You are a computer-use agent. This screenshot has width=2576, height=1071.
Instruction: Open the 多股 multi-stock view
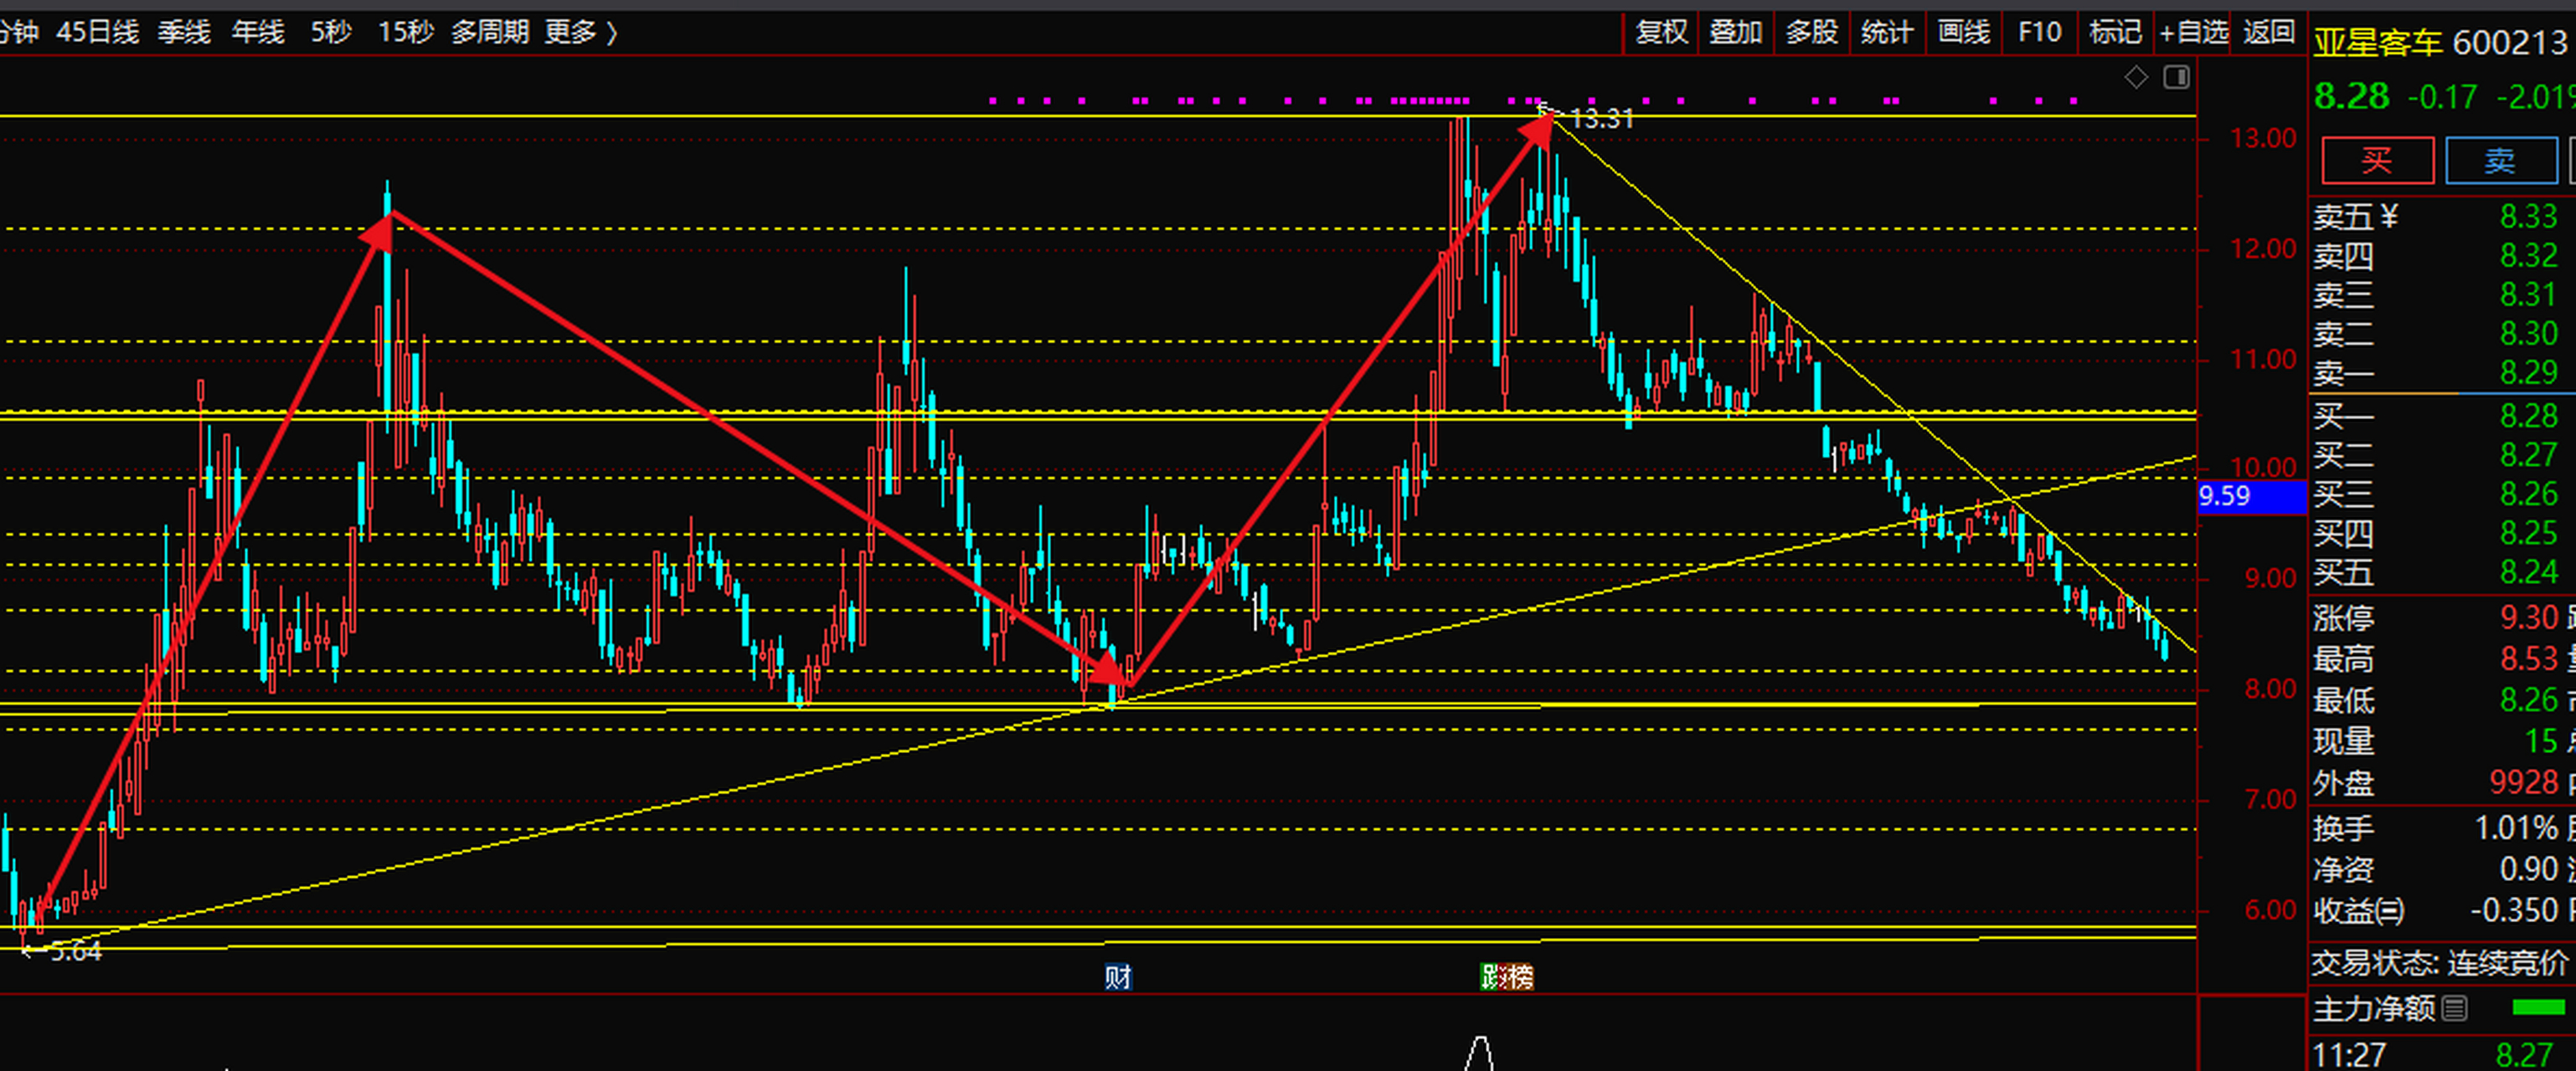(1812, 32)
